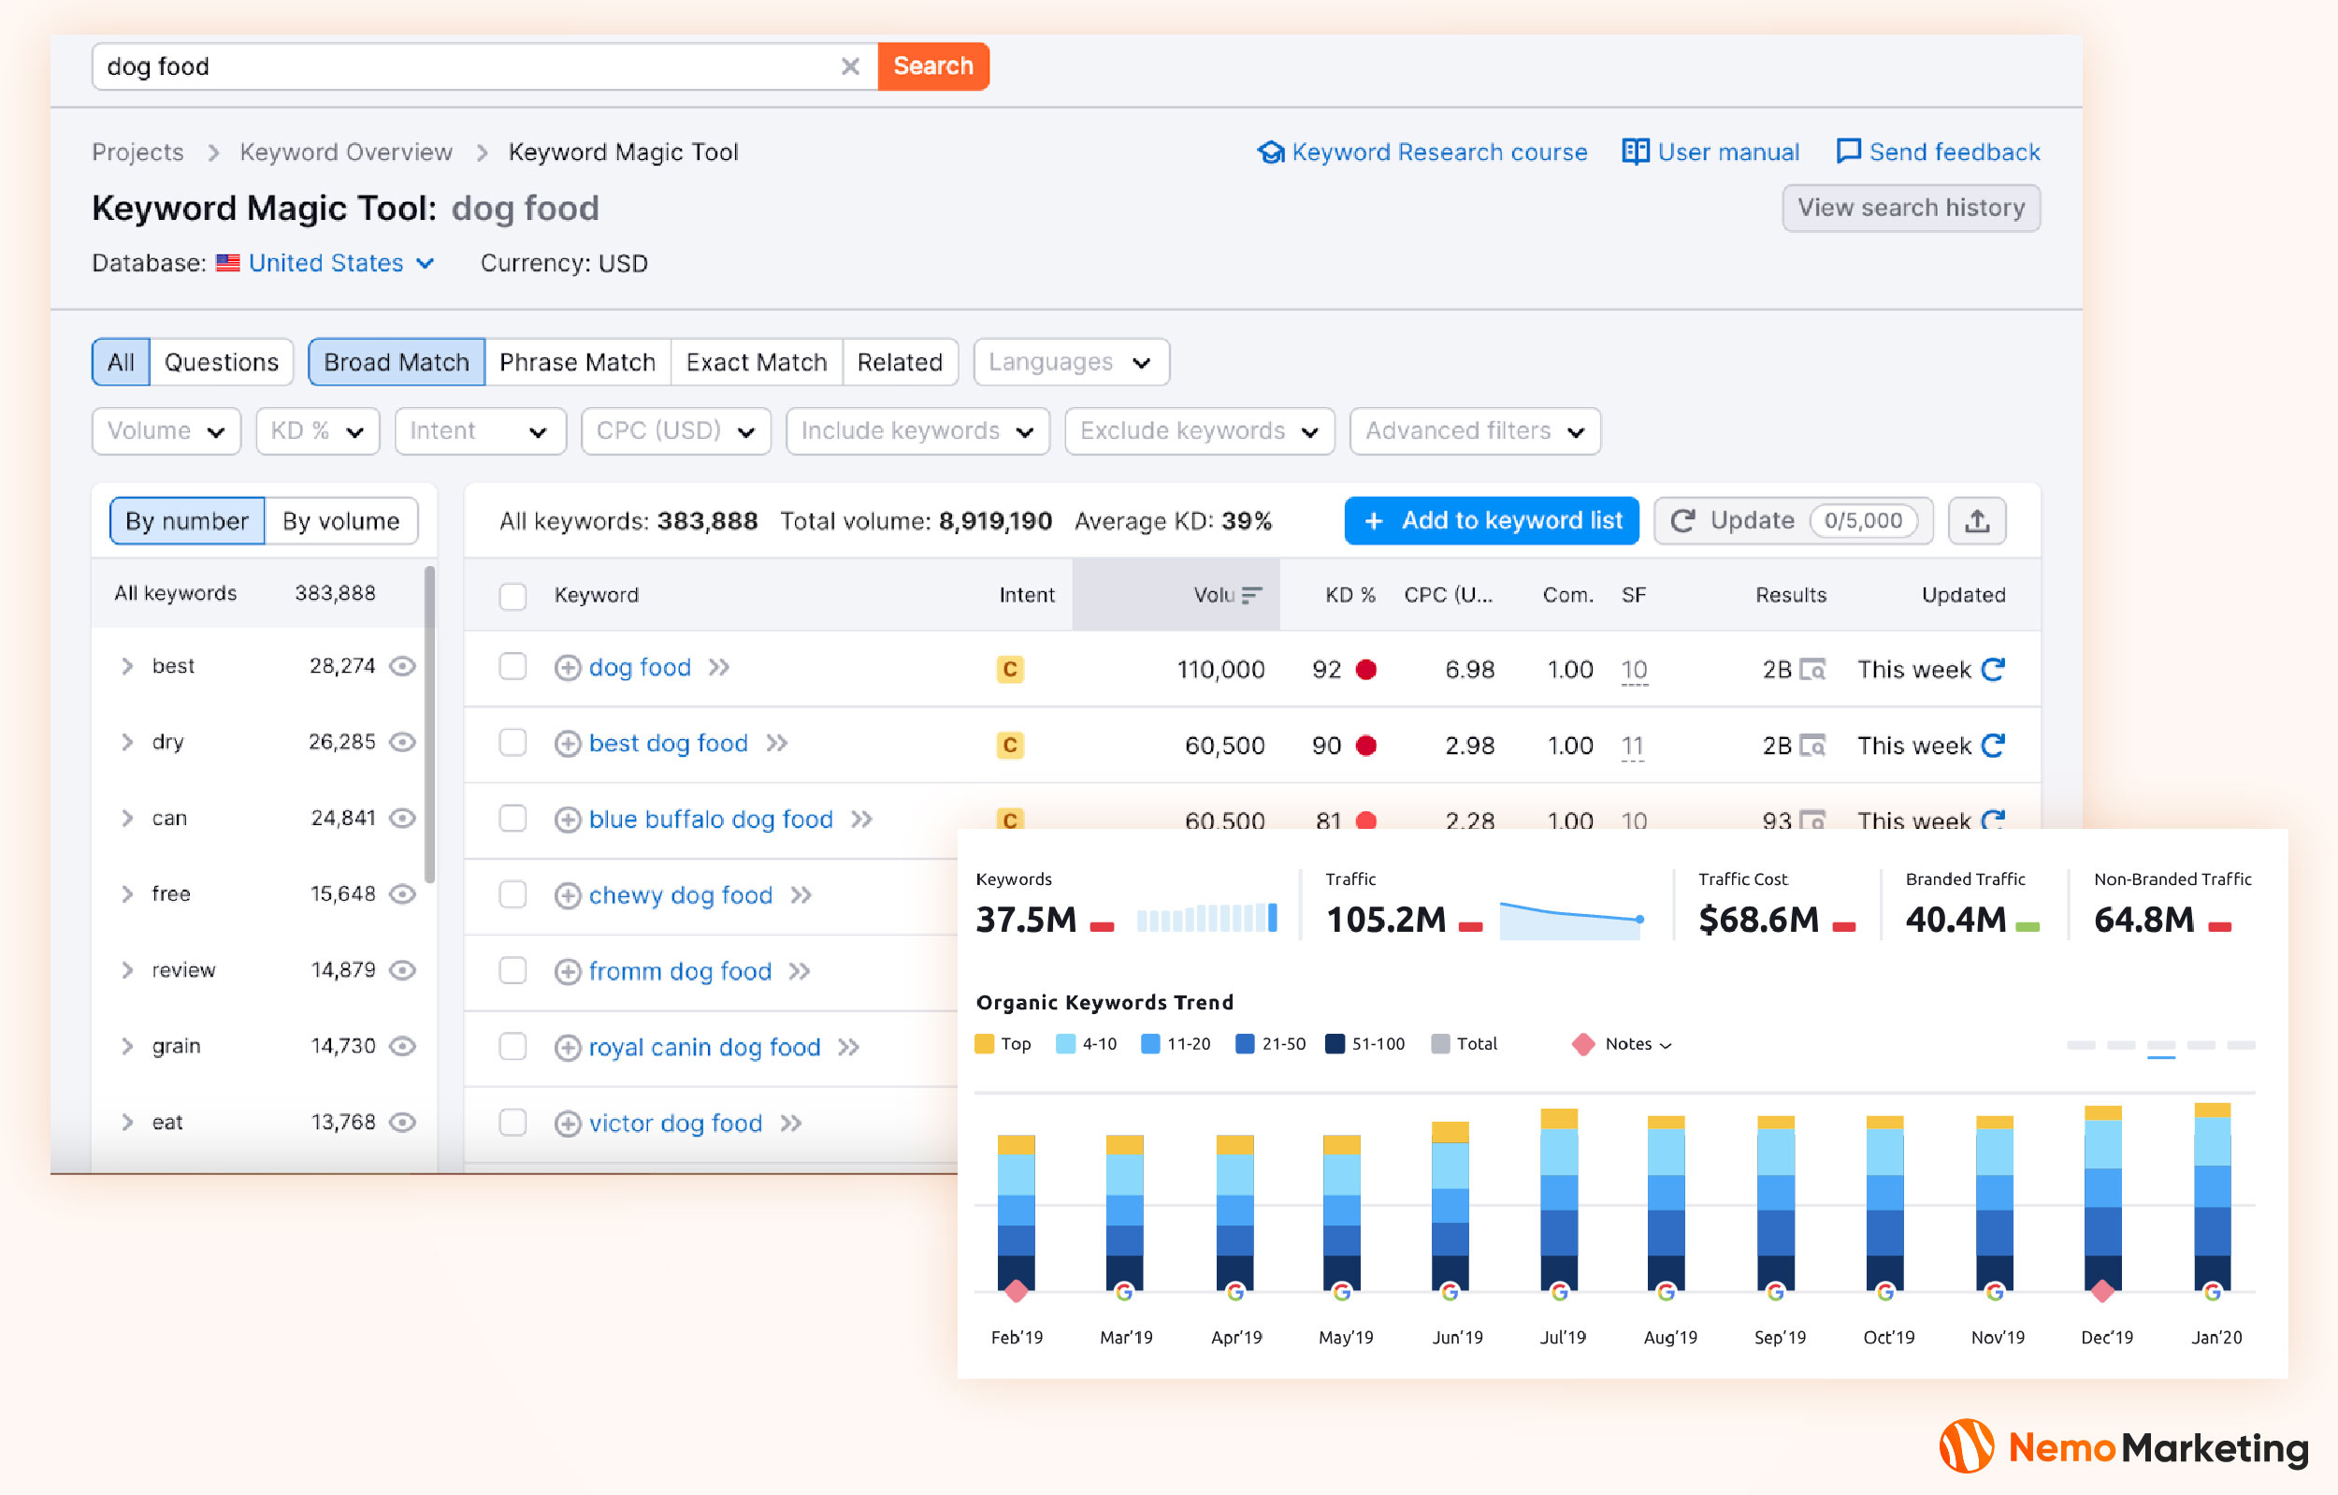
Task: Check the box for royal canin dog food
Action: [512, 1046]
